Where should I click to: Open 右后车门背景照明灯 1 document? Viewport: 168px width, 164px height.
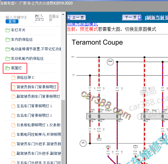34,115
